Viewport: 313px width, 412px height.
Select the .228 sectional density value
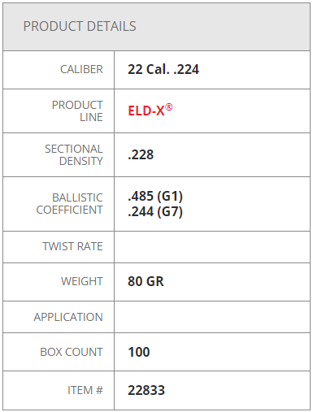[x=141, y=155]
